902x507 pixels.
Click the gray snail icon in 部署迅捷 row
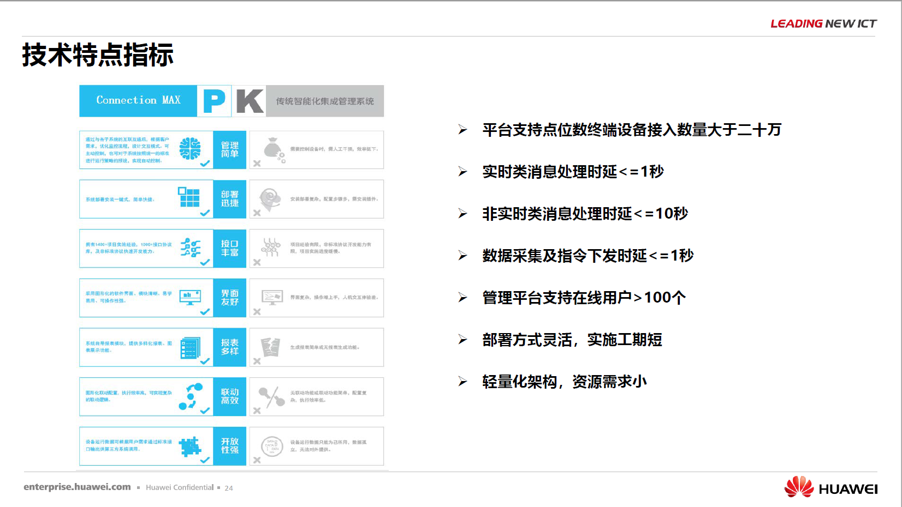(x=270, y=200)
